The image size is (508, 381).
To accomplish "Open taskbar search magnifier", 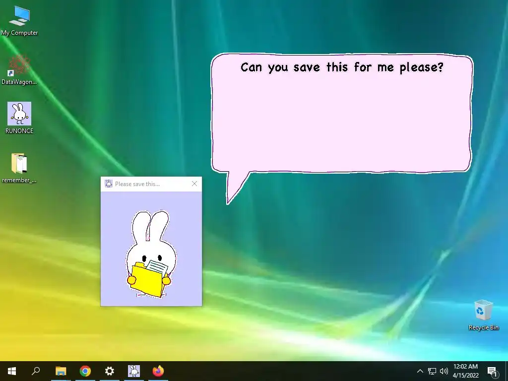I will coord(36,371).
